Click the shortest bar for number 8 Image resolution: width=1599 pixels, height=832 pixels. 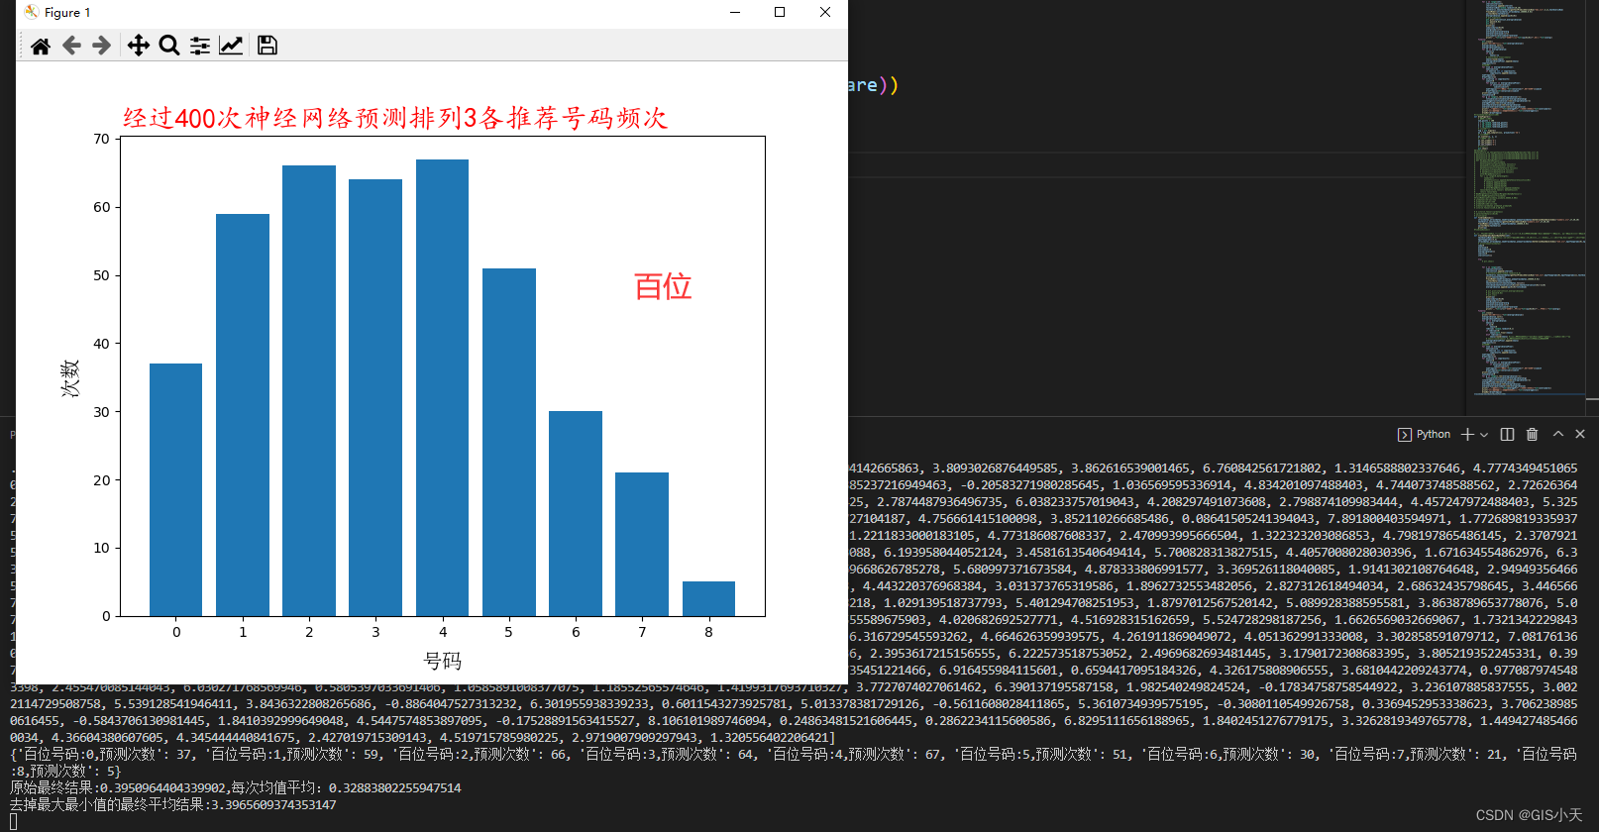(x=708, y=598)
